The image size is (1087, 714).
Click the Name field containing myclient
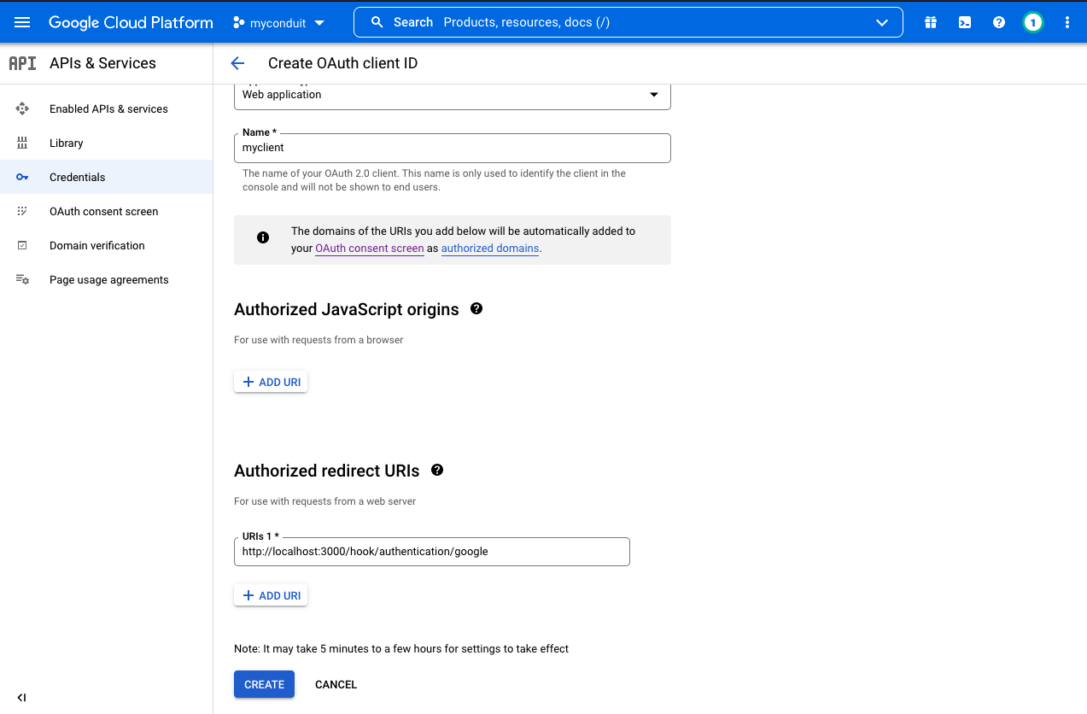453,148
